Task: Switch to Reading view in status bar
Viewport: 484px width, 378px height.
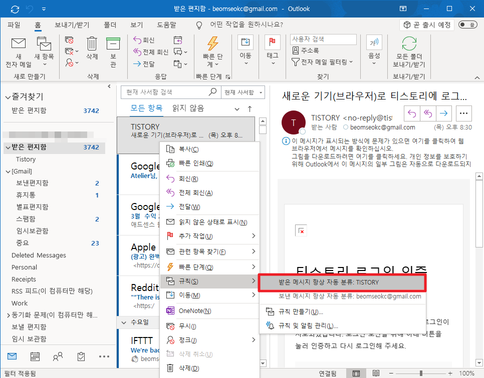Action: point(376,373)
